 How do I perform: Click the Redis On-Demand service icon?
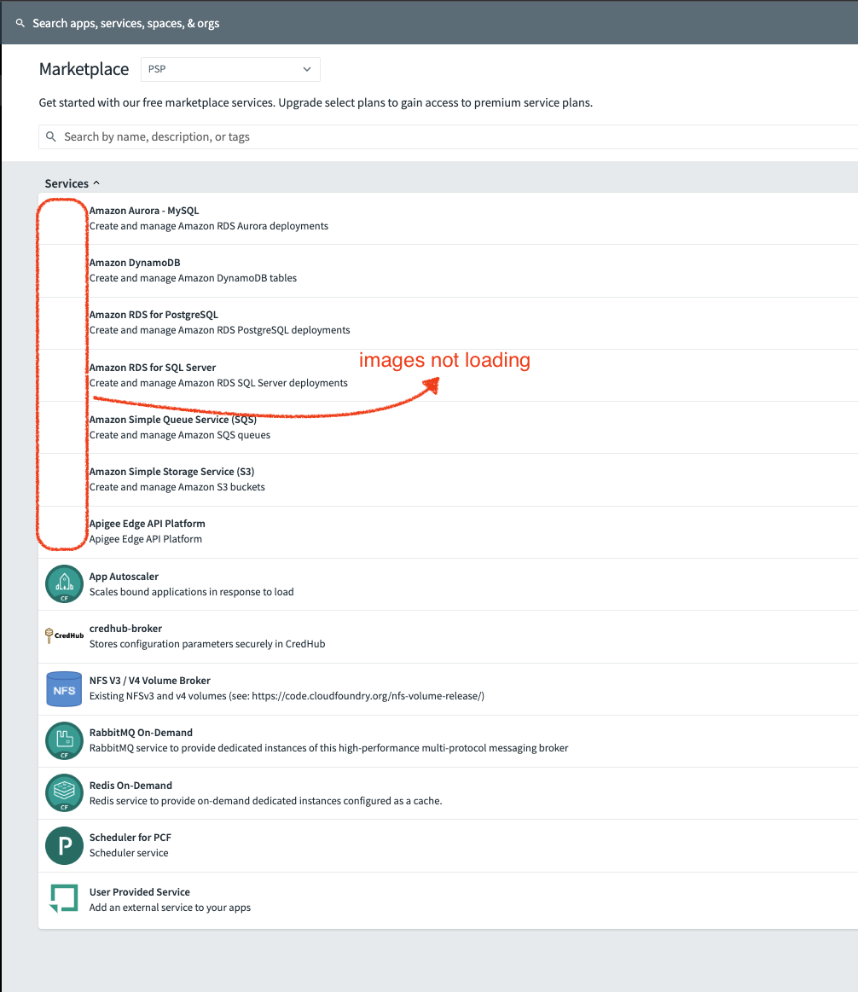tap(64, 793)
